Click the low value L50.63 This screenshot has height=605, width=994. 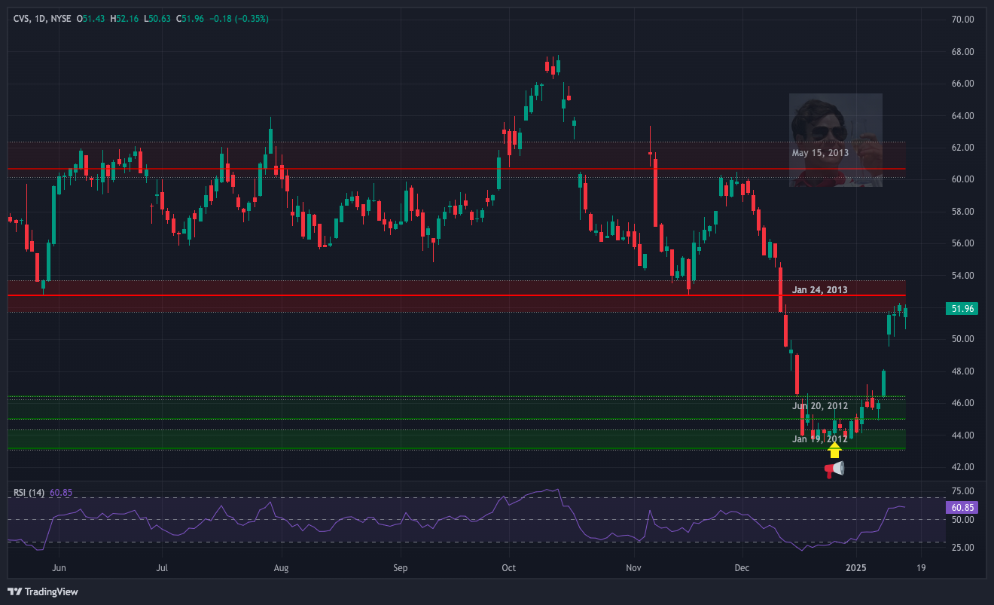[158, 18]
